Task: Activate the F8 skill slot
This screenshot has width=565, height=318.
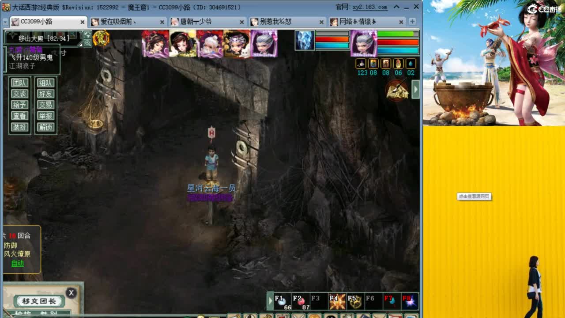Action: click(x=409, y=301)
